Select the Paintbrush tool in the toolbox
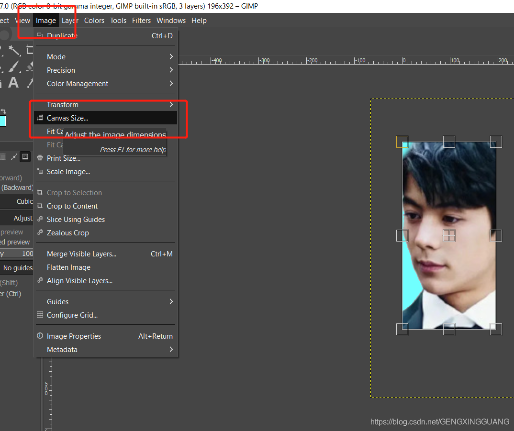This screenshot has height=431, width=514. (14, 66)
